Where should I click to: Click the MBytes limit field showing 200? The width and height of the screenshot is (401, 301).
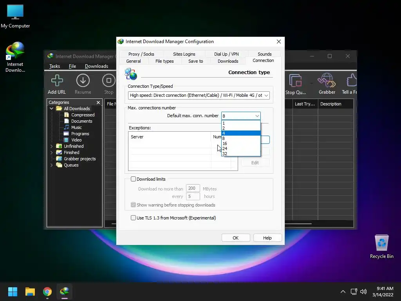click(193, 189)
